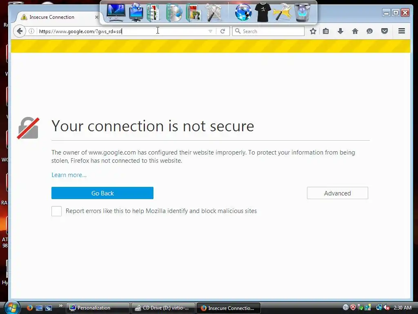This screenshot has width=418, height=314.
Task: Expand hidden Quick Launch items chevron
Action: (60, 306)
